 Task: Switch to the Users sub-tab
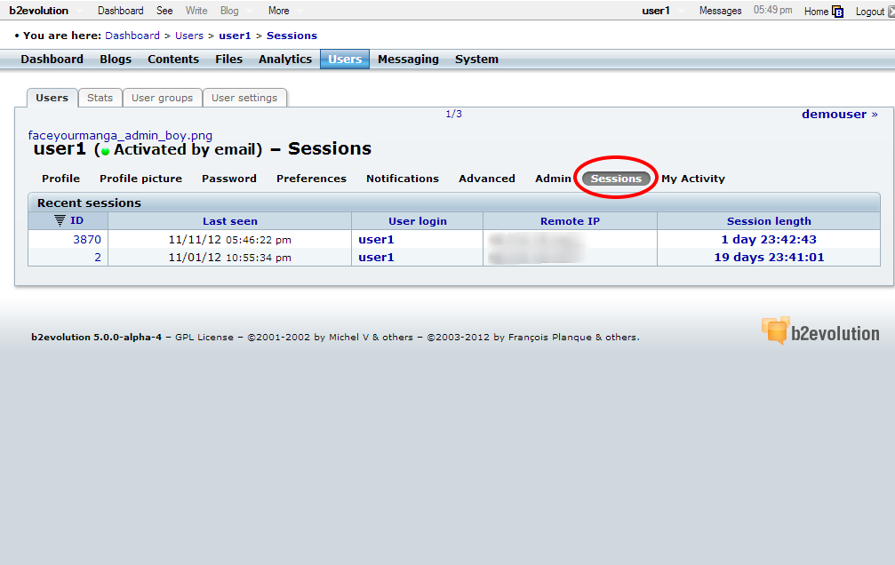(x=52, y=98)
